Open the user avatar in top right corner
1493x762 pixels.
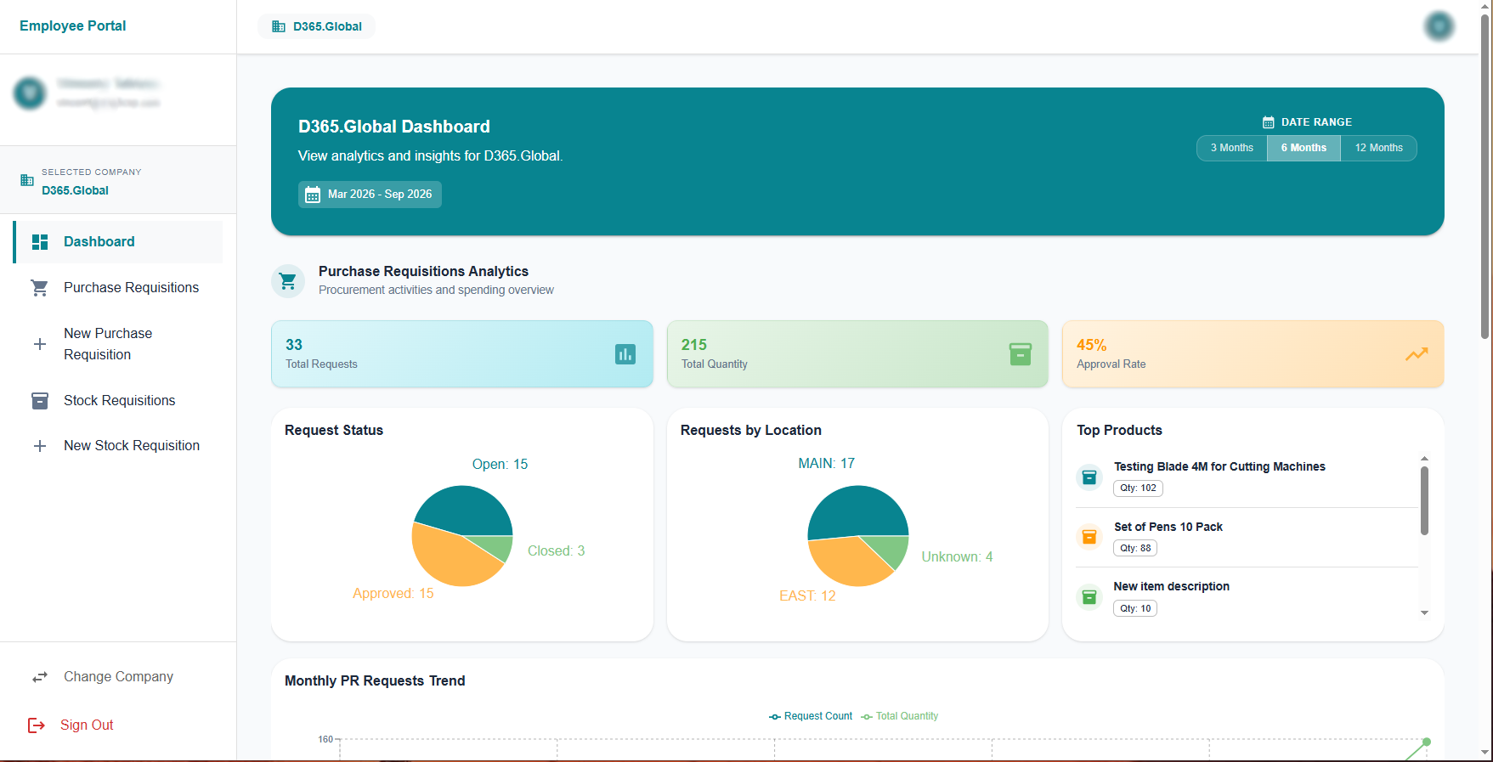tap(1439, 27)
